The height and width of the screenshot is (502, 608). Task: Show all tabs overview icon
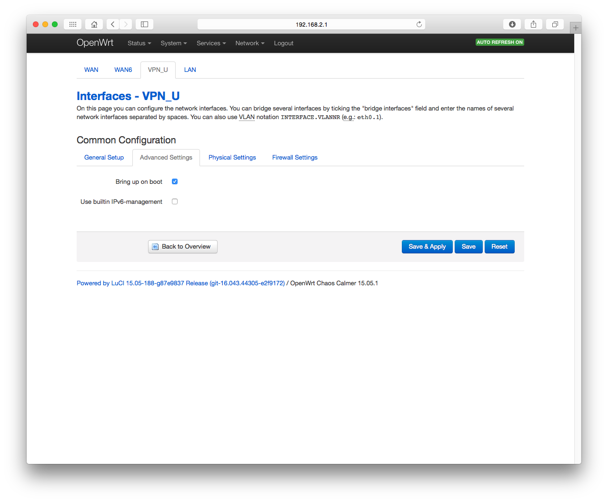[555, 24]
